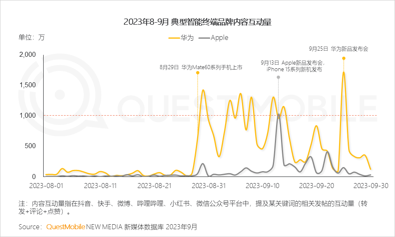Click the iPhone 15系列新机发布 annotation text
The height and width of the screenshot is (237, 395).
(294, 70)
